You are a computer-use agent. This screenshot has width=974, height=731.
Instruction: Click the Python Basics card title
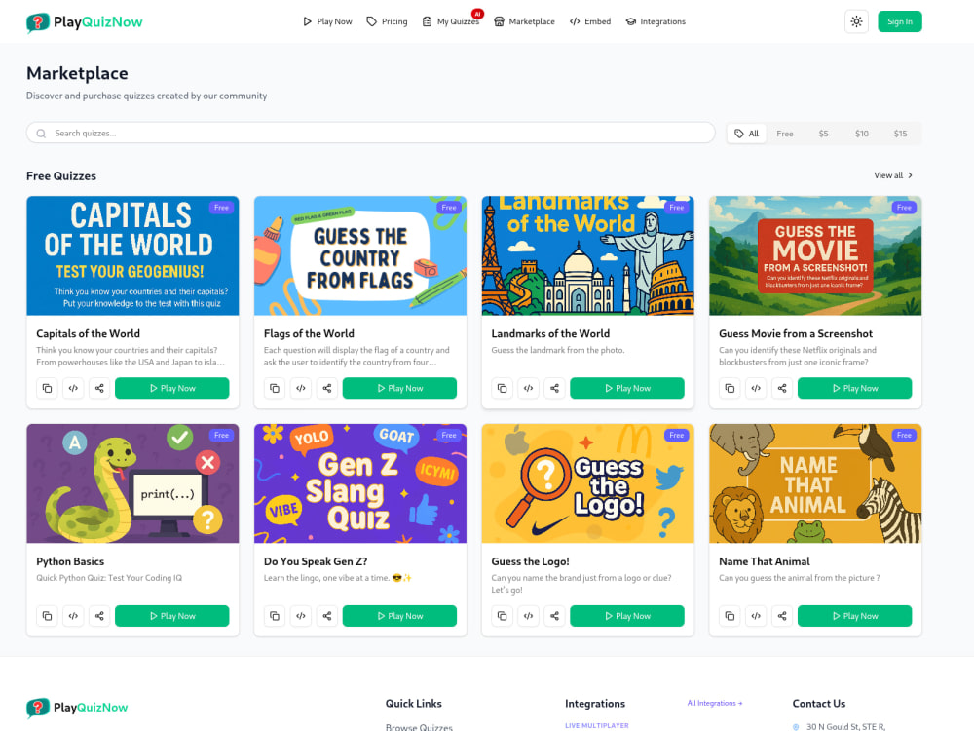click(x=70, y=561)
